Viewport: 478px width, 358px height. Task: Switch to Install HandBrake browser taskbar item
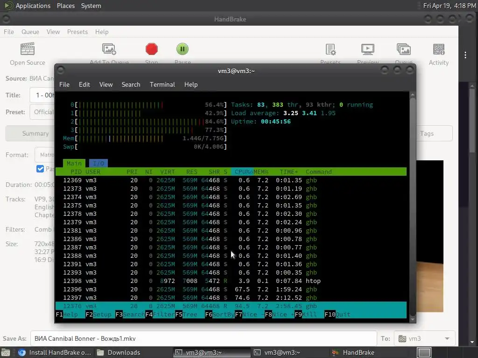[55, 352]
